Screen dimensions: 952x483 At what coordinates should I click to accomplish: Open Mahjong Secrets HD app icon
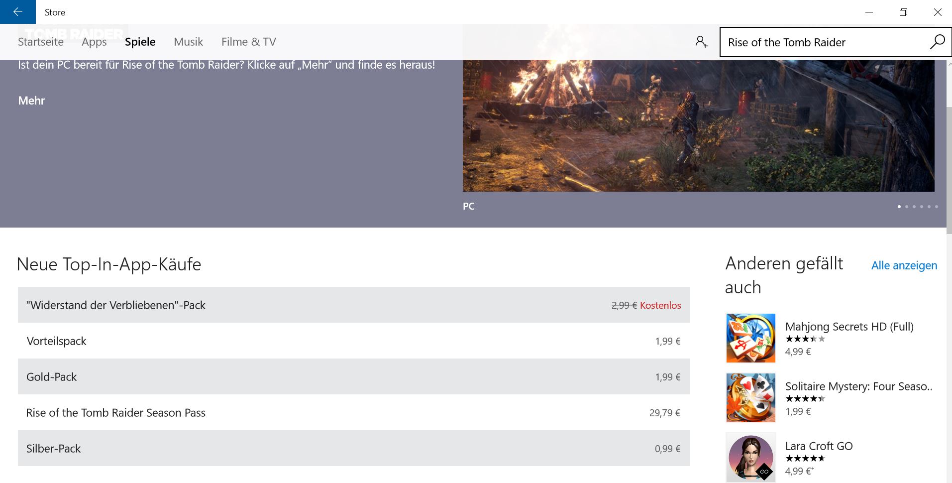coord(750,338)
